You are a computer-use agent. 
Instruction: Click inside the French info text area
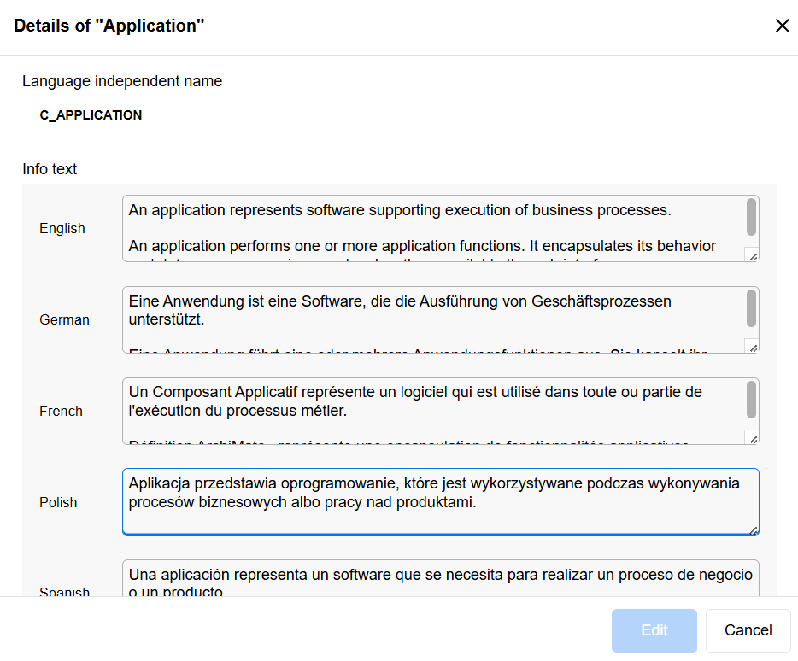(431, 411)
